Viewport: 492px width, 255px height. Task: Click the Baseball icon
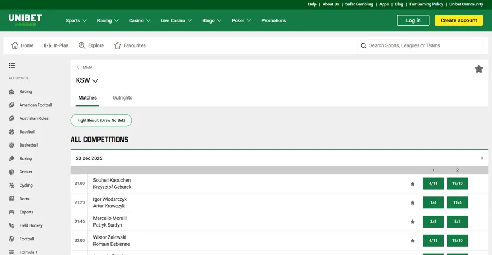coord(11,132)
